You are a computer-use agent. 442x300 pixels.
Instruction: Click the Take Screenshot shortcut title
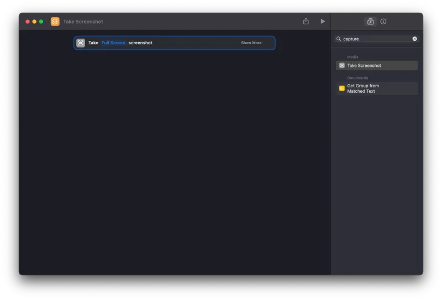click(83, 22)
